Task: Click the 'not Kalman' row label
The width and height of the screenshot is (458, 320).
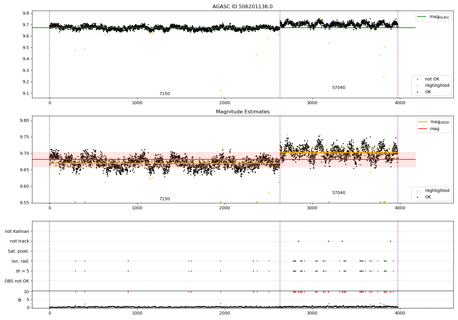Action: click(x=17, y=231)
